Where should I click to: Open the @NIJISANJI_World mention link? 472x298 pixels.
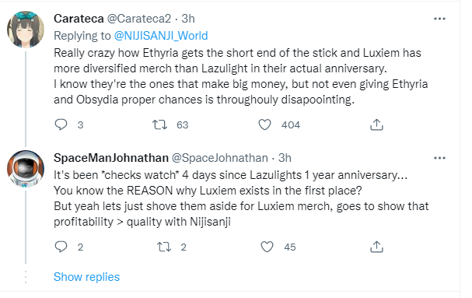tap(161, 36)
